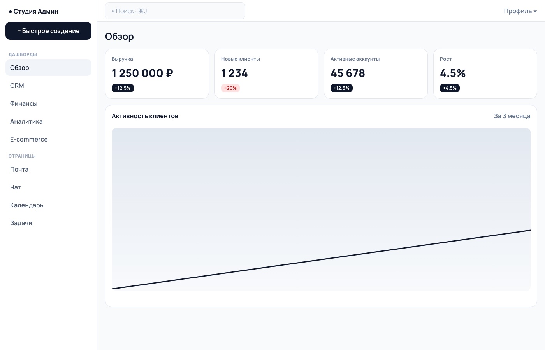Click the За 3 месяца period label
The height and width of the screenshot is (350, 545).
512,116
